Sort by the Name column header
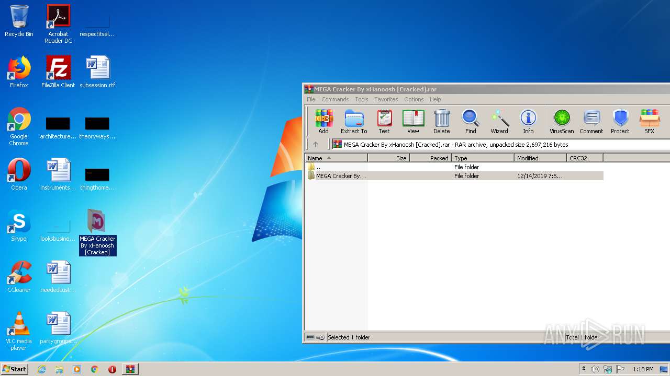The width and height of the screenshot is (670, 376). (x=337, y=158)
